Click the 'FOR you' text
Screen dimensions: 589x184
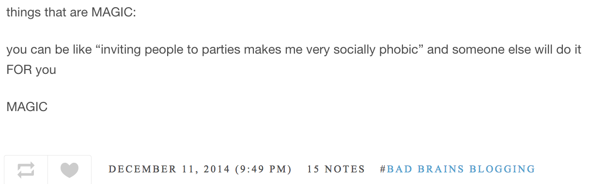coord(31,70)
